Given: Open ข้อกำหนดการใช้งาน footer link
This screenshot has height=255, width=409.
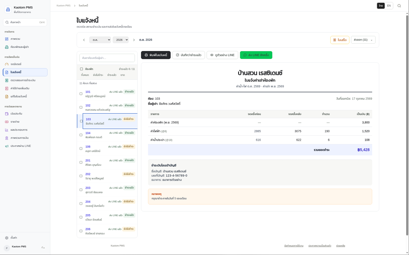Looking at the screenshot, I should point(294,246).
